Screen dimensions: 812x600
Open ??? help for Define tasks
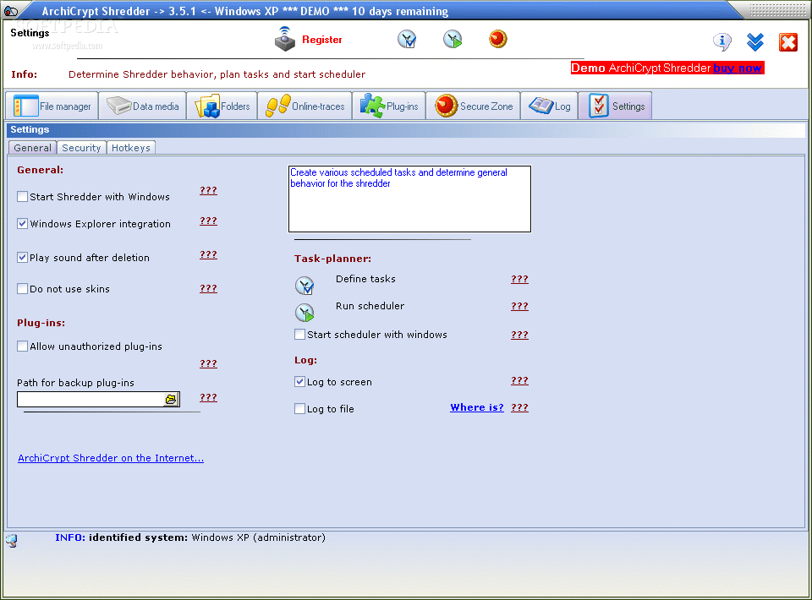tap(519, 280)
